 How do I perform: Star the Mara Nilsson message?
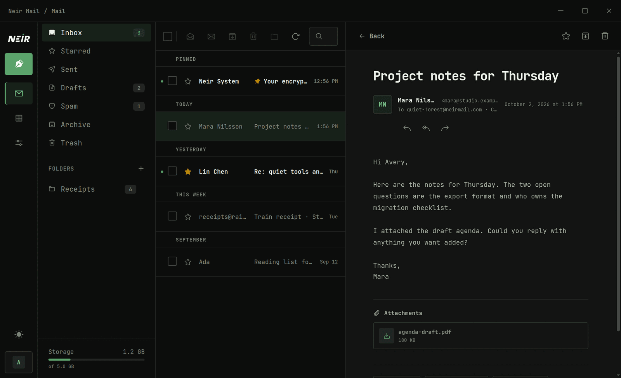pyautogui.click(x=188, y=127)
